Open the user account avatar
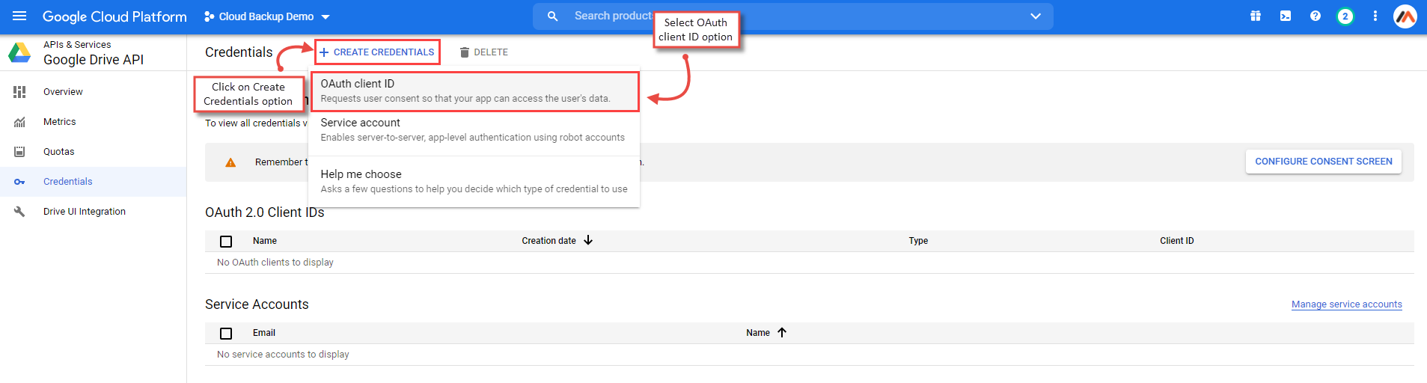This screenshot has width=1427, height=383. click(1405, 16)
